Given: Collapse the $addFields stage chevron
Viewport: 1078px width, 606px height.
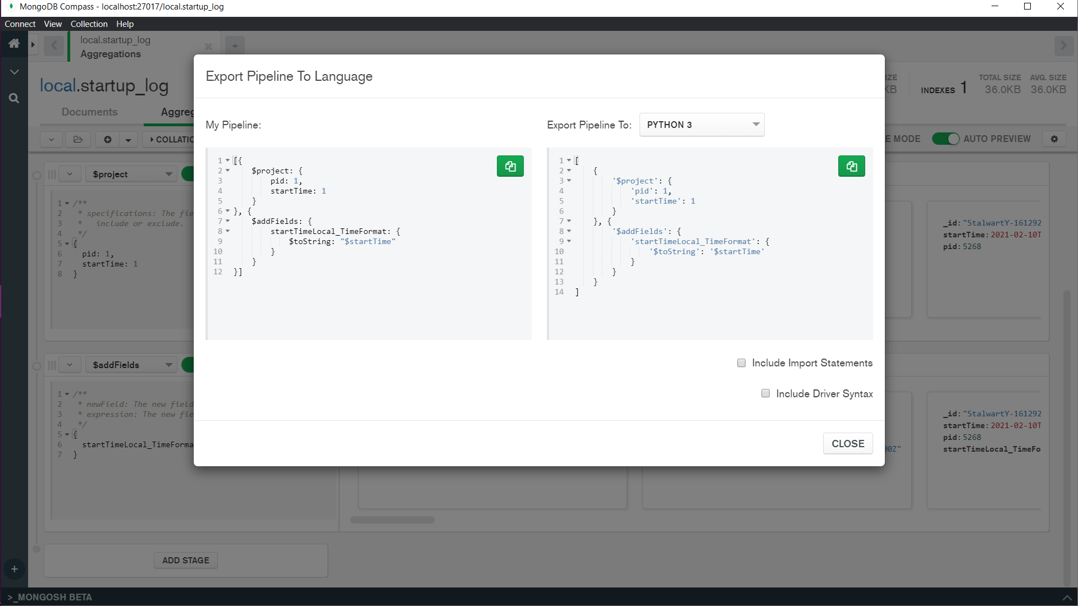Looking at the screenshot, I should pos(70,365).
